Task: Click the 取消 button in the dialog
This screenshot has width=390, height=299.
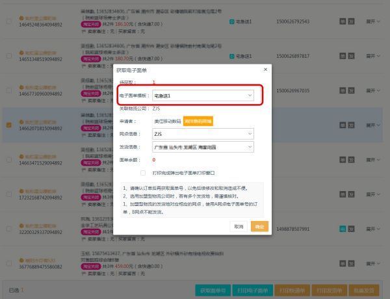Action: tap(239, 226)
